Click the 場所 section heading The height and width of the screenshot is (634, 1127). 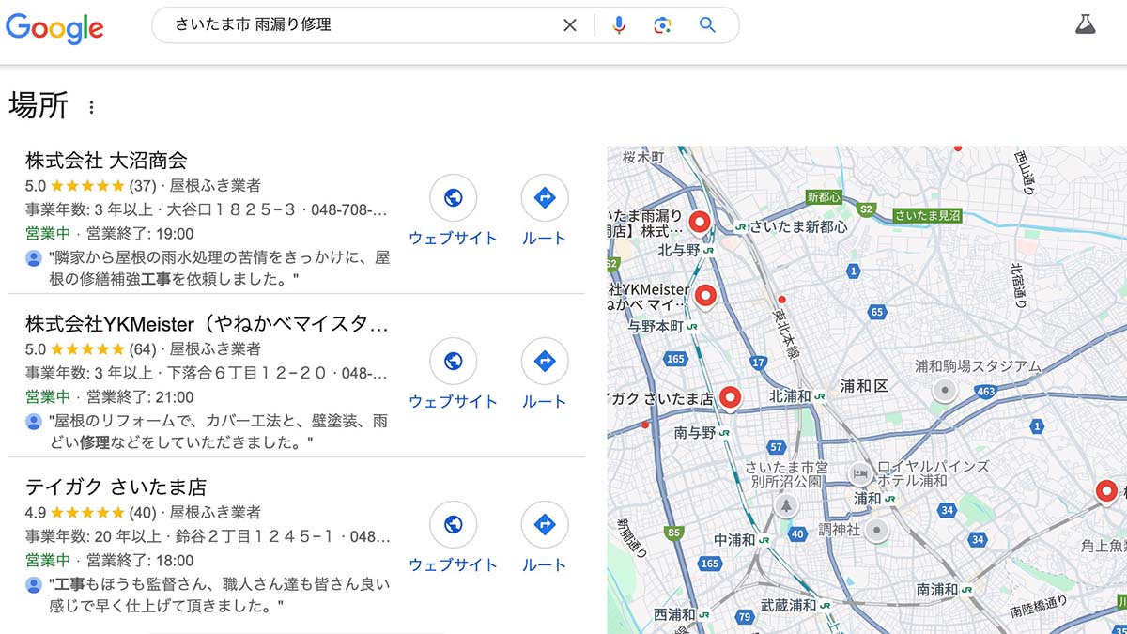pos(39,105)
